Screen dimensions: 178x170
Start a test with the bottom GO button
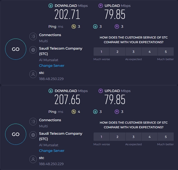coord(16,134)
